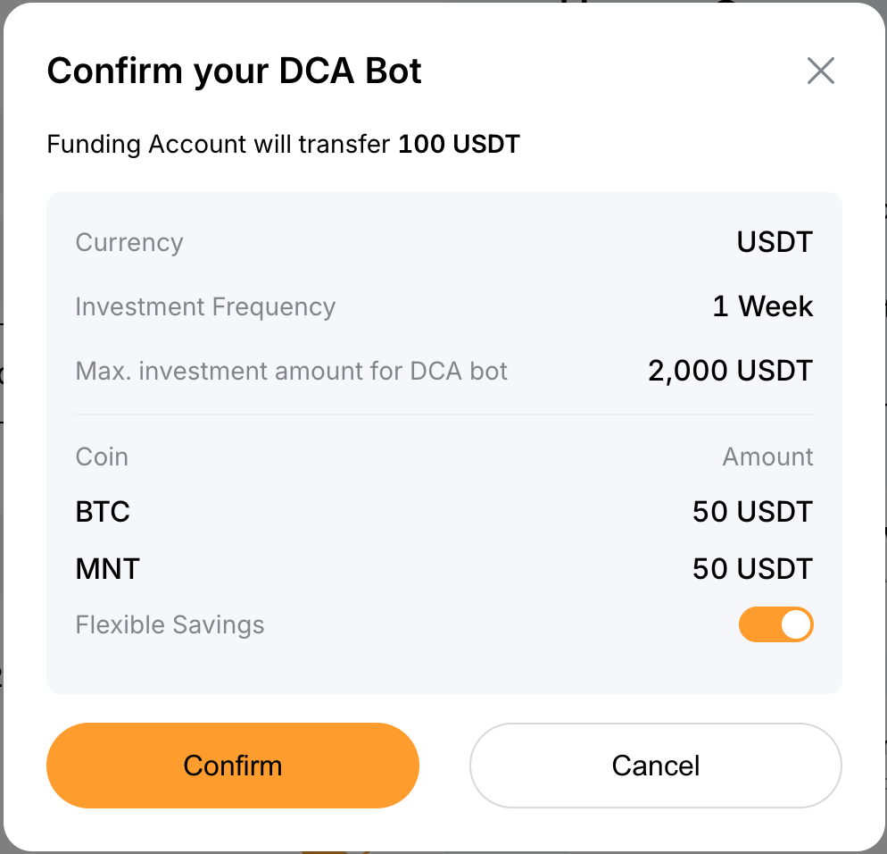Select the MNT coin row

107,569
